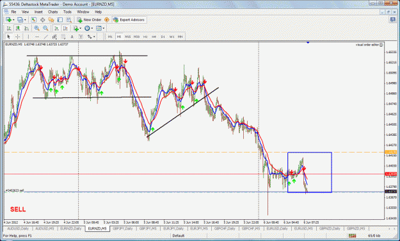
Task: Click the Default profile in status bar
Action: pyautogui.click(x=179, y=236)
